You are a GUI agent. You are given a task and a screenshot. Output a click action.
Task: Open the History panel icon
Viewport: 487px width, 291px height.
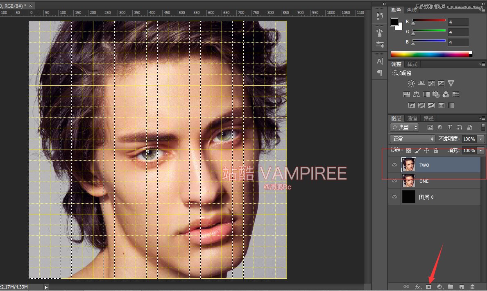coord(380,16)
